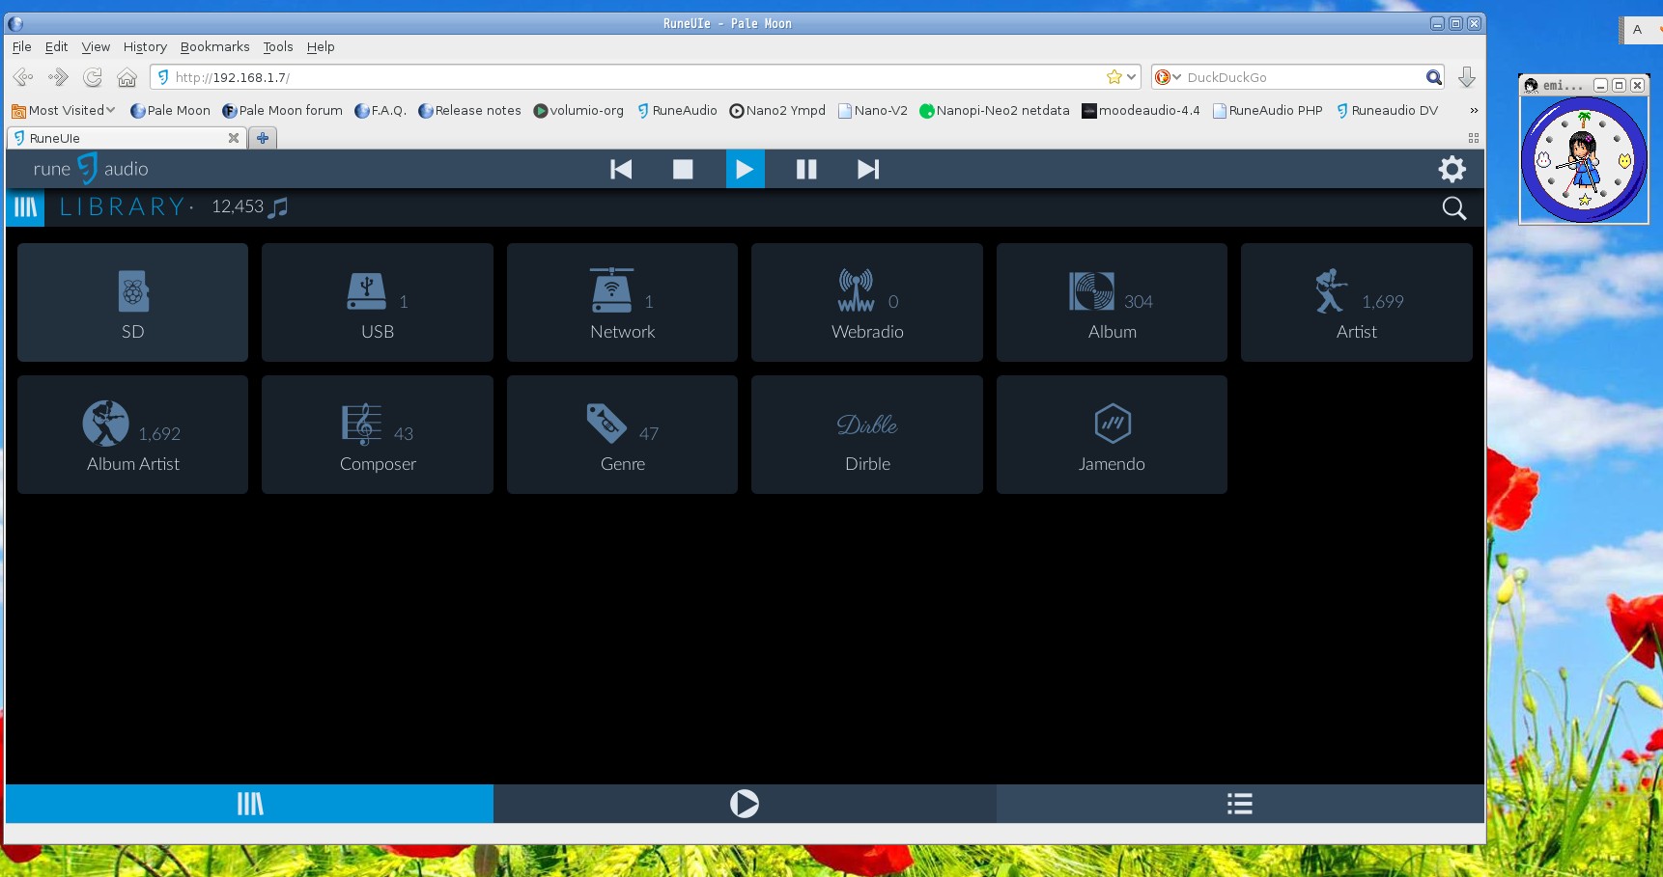The height and width of the screenshot is (877, 1663).
Task: Open RuneAudio settings gear
Action: click(x=1452, y=169)
